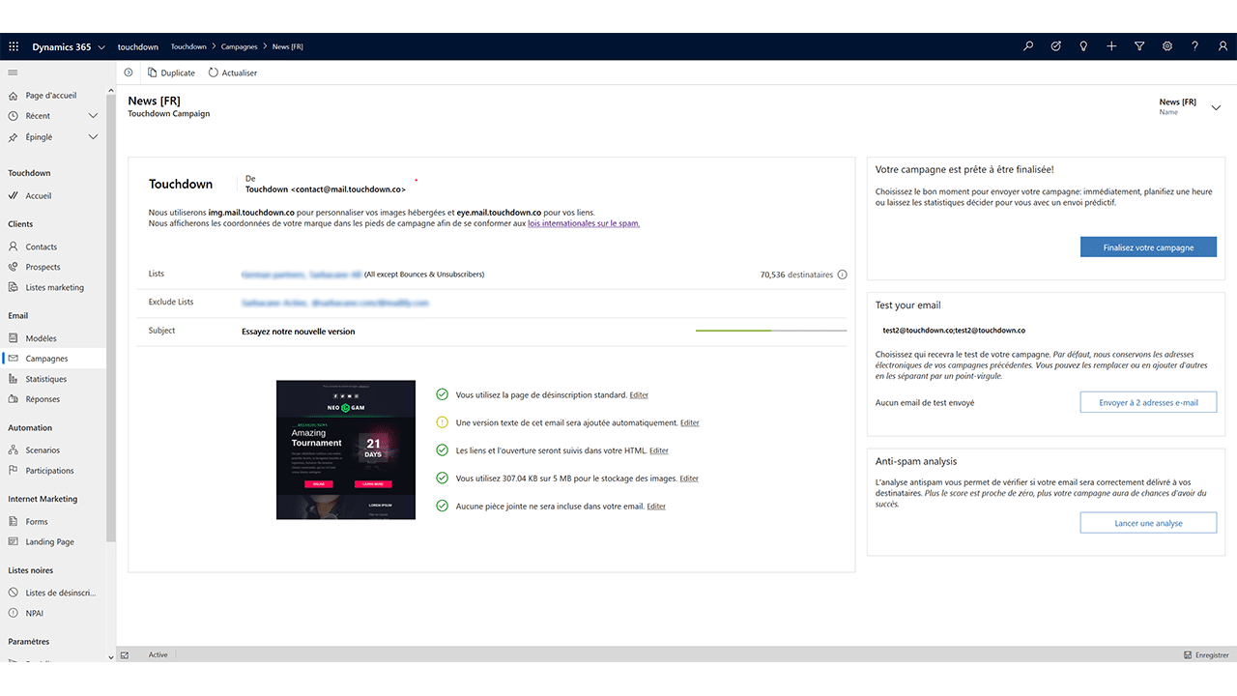
Task: Expand the Épinglé section chevron
Action: pyautogui.click(x=94, y=137)
